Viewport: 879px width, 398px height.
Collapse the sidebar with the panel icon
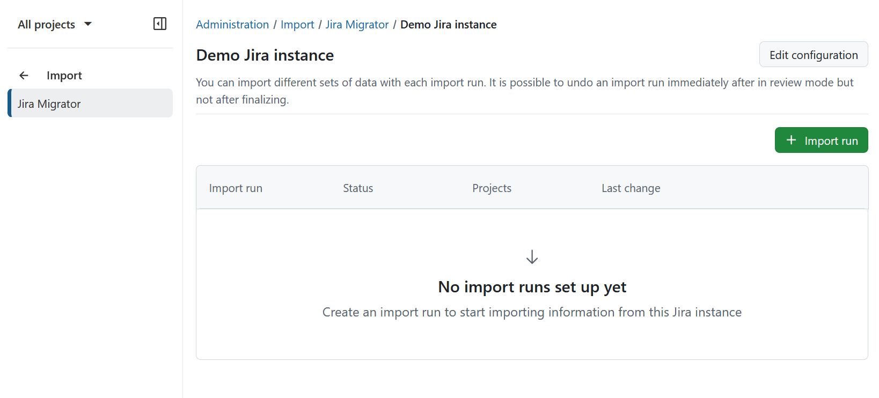160,24
